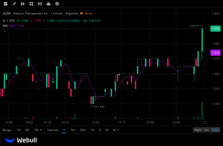Click the 15:46 time axis label

(x=176, y=122)
